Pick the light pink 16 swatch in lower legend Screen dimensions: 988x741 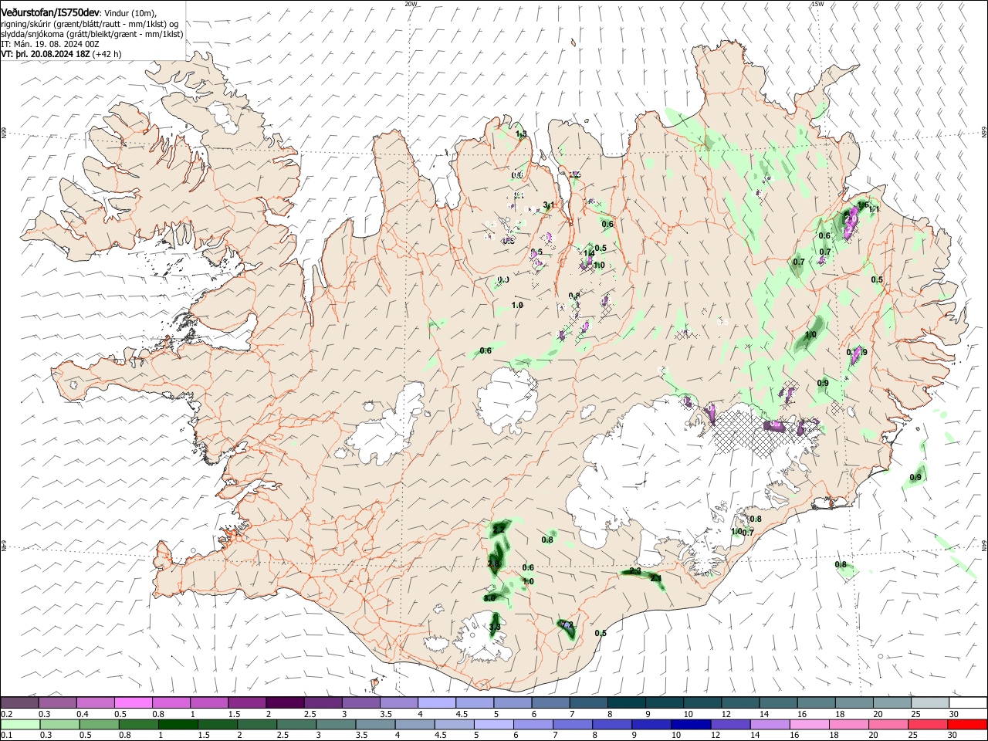(810, 724)
